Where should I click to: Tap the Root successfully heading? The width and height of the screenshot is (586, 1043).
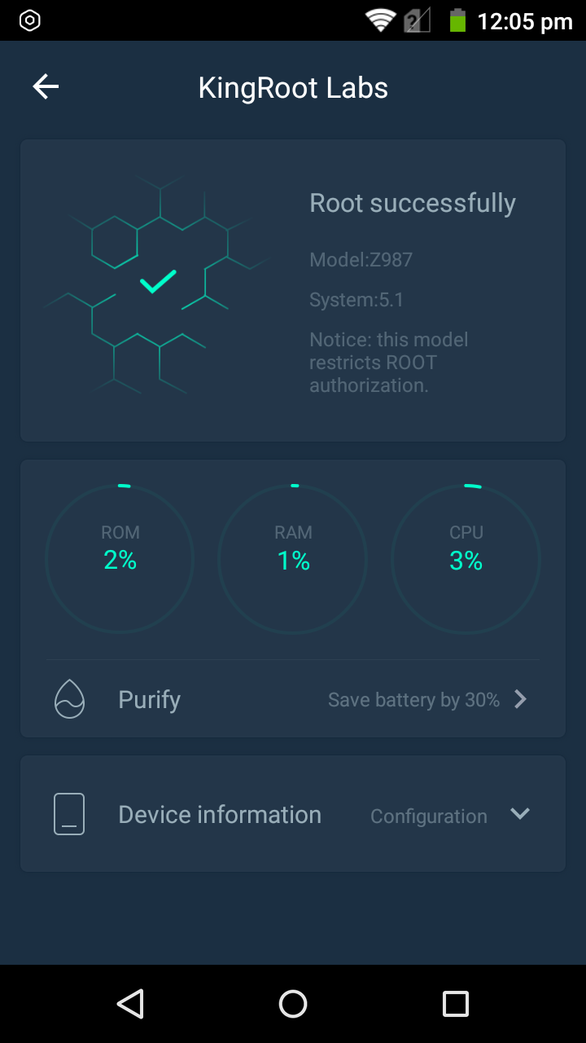click(413, 203)
